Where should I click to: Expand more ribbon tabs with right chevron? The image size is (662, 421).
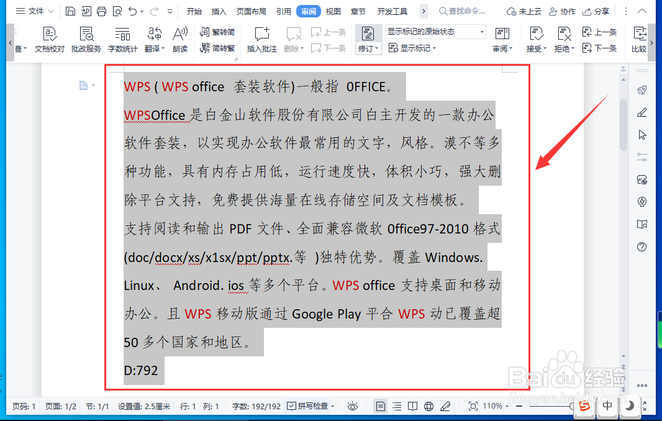click(x=424, y=11)
